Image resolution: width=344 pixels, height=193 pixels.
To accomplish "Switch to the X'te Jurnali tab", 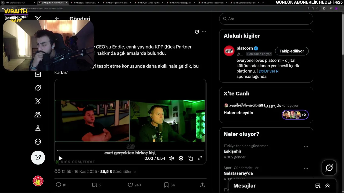I will coord(180,3).
